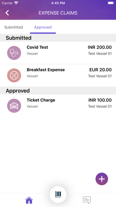
Task: Open the Covid Test claim
Action: (58, 53)
